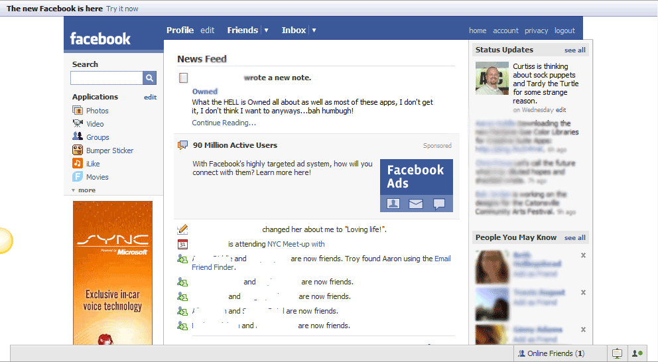Click first suggested friend photo
The height and width of the screenshot is (362, 658).
tap(492, 267)
